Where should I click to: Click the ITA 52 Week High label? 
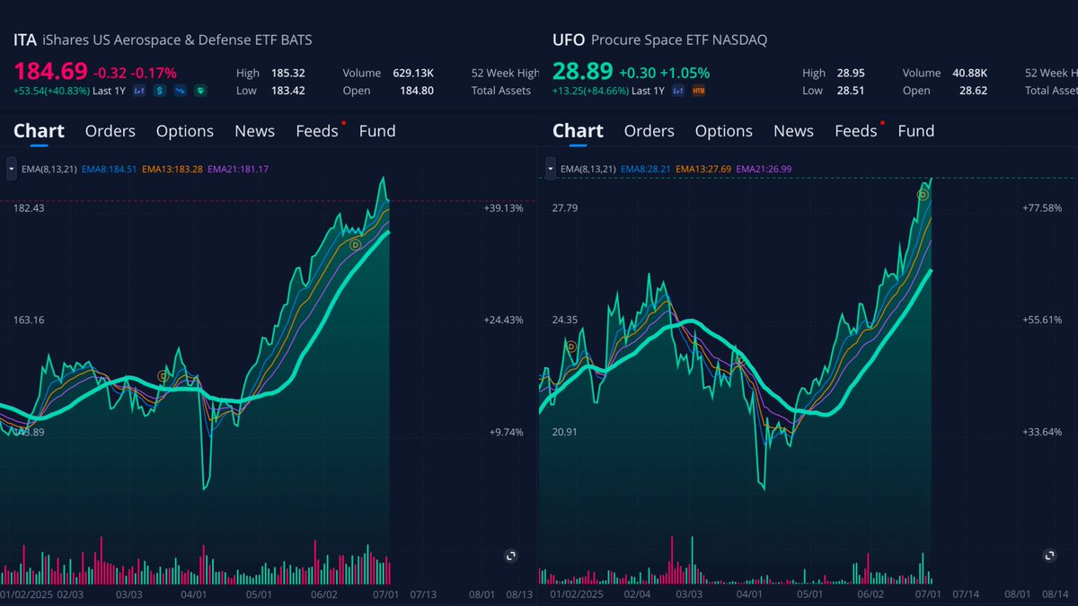pyautogui.click(x=506, y=73)
